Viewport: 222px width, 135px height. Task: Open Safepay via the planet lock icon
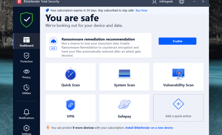[124, 105]
